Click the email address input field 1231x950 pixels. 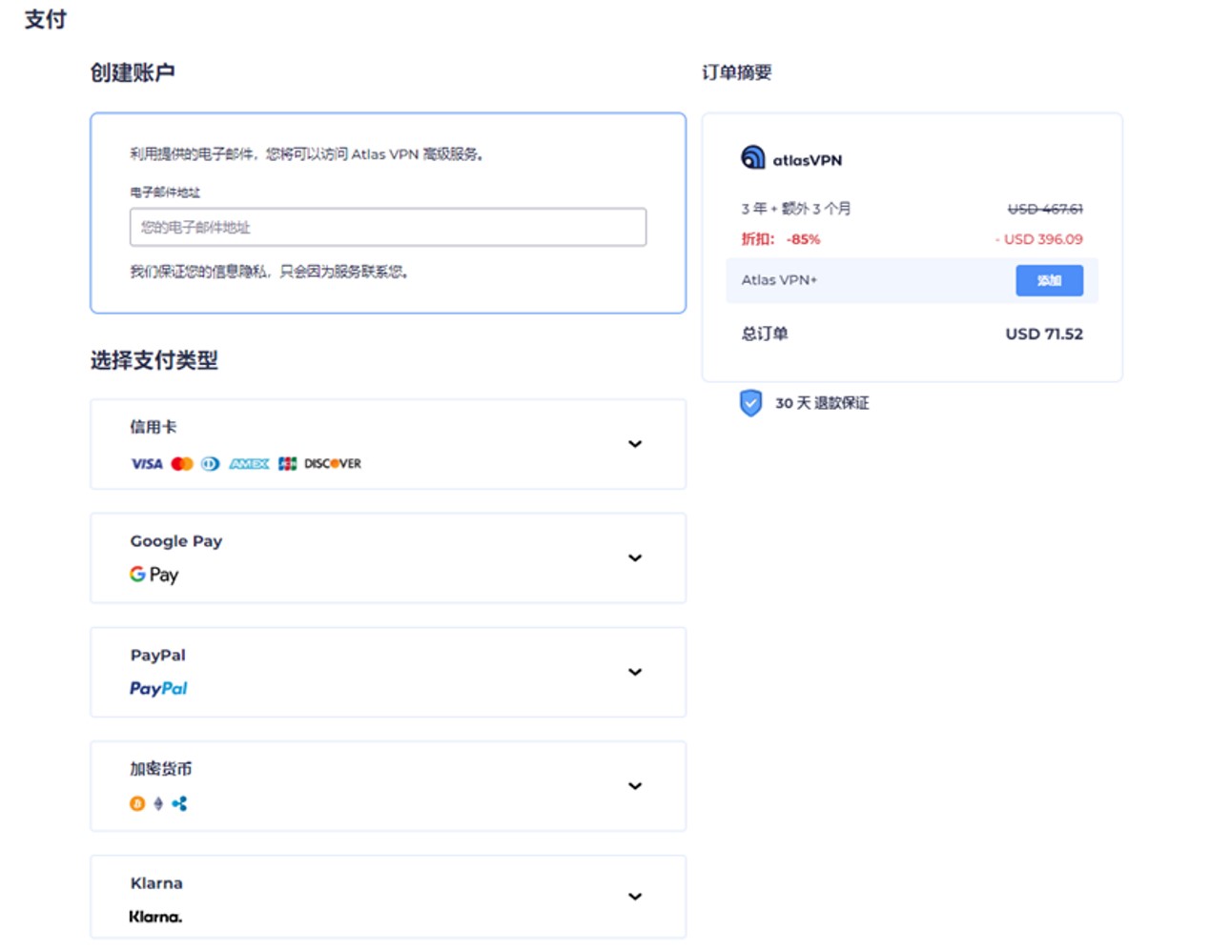(x=388, y=227)
